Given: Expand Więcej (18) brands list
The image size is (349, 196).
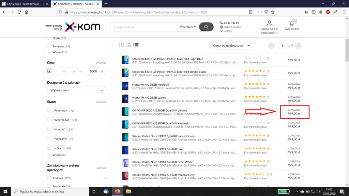Looking at the screenshot, I should [x=57, y=52].
